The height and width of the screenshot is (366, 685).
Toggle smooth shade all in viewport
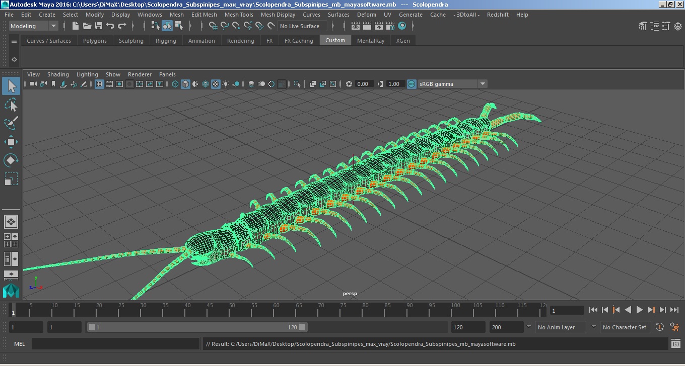click(x=185, y=84)
